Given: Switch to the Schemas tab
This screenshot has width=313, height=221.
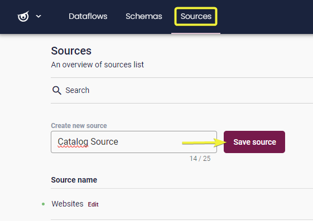Looking at the screenshot, I should 144,16.
